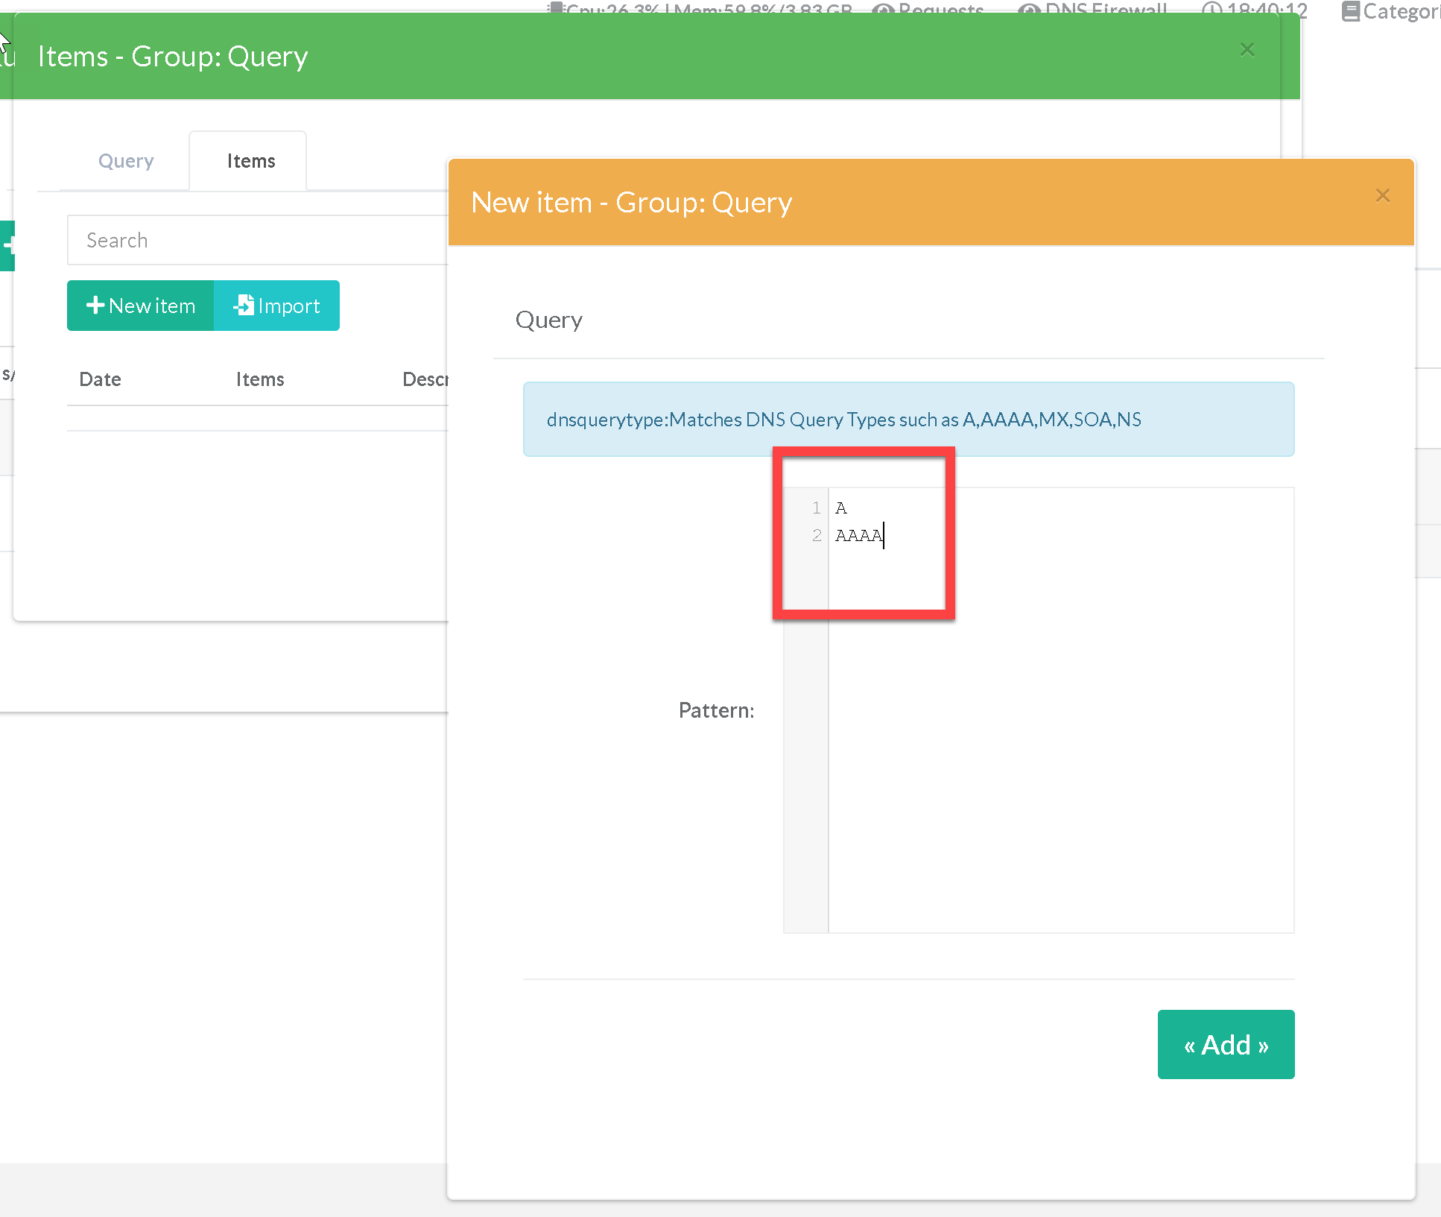Close the New item orange dialog
This screenshot has height=1217, width=1441.
(x=1383, y=196)
